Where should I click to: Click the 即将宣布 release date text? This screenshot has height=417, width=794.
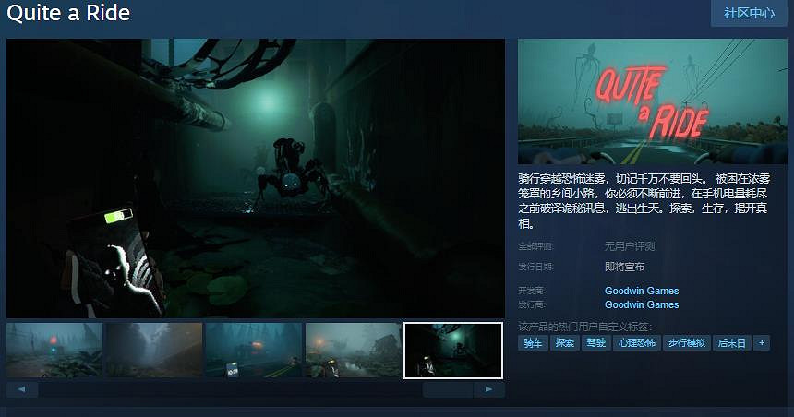[624, 267]
